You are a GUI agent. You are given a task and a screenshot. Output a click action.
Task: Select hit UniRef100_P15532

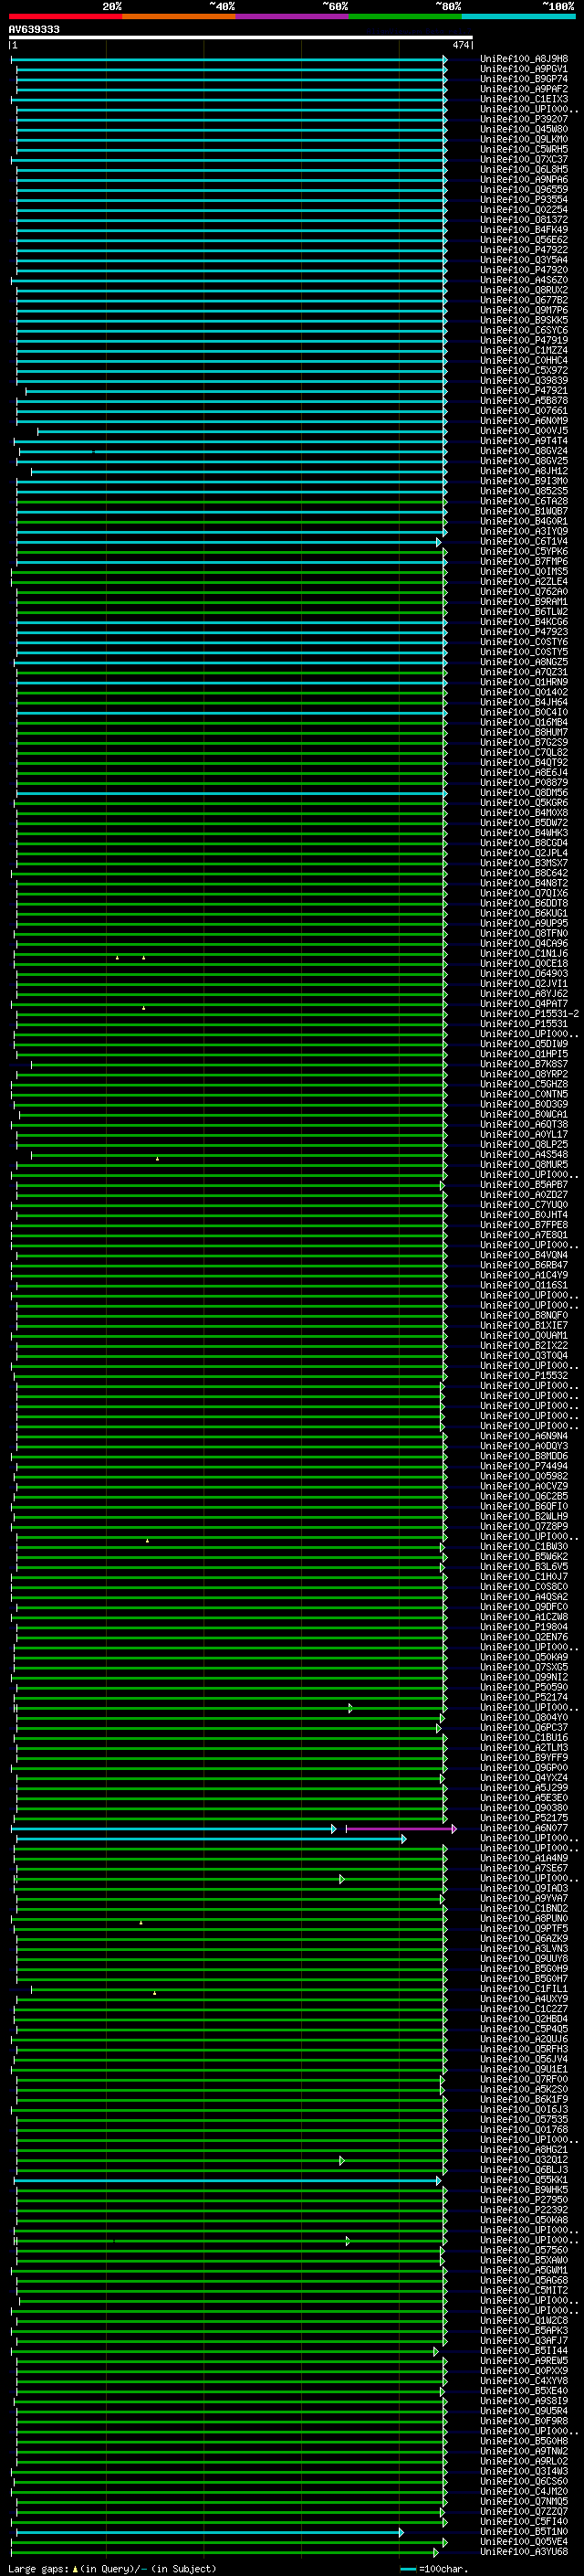(524, 1376)
